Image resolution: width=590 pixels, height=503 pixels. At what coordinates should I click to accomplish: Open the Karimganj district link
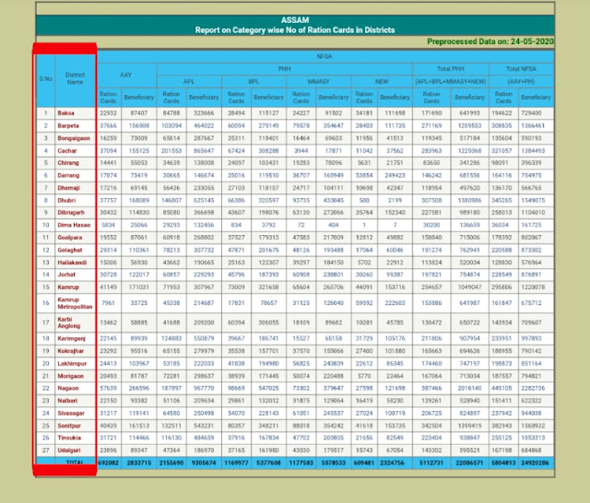click(72, 338)
